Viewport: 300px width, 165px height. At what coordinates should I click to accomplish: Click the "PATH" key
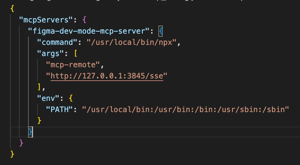[60, 110]
